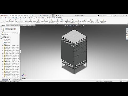Click the Undo icon
This screenshot has height=96, width=128.
point(47,15)
